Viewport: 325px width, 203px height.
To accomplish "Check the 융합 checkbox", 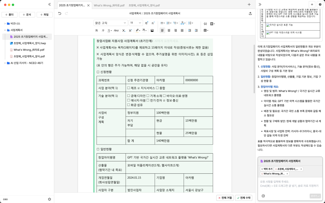I will coord(157,88).
